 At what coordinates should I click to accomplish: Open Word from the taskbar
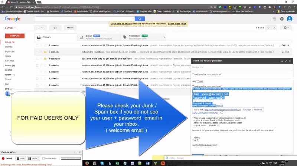click(x=147, y=163)
